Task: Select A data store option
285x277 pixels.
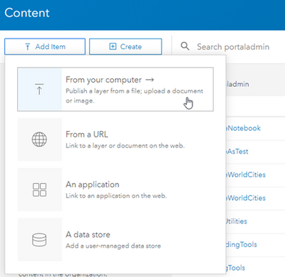Action: click(x=115, y=239)
